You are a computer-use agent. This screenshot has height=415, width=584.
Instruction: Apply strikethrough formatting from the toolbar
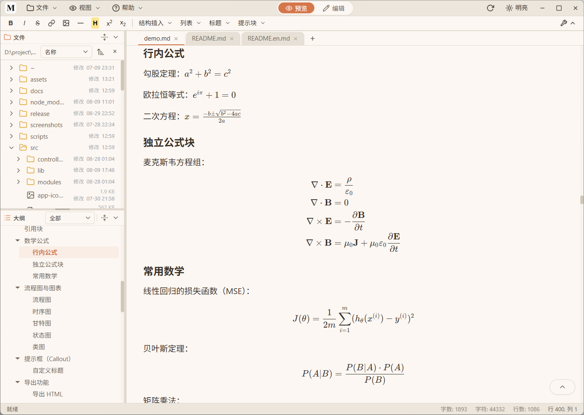coord(38,23)
